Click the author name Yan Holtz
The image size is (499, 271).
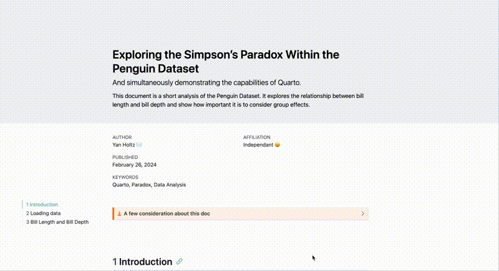click(x=124, y=145)
